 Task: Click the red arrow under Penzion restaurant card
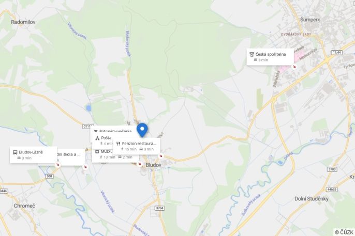pyautogui.click(x=161, y=156)
